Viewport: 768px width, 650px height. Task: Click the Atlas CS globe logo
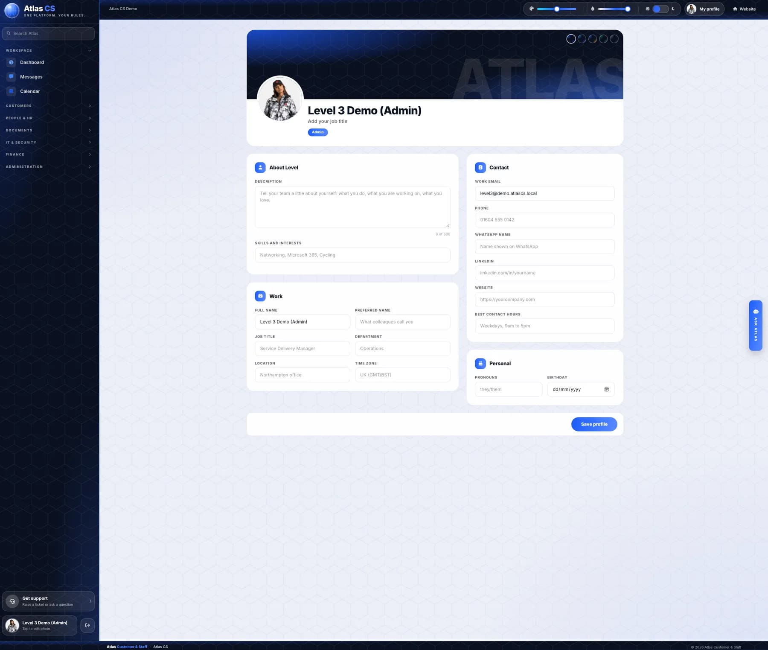click(x=12, y=10)
